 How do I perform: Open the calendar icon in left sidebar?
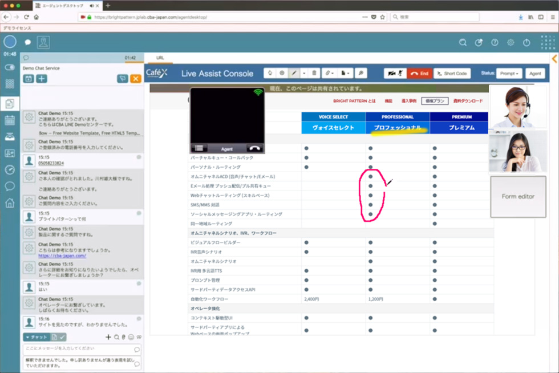[x=10, y=120]
